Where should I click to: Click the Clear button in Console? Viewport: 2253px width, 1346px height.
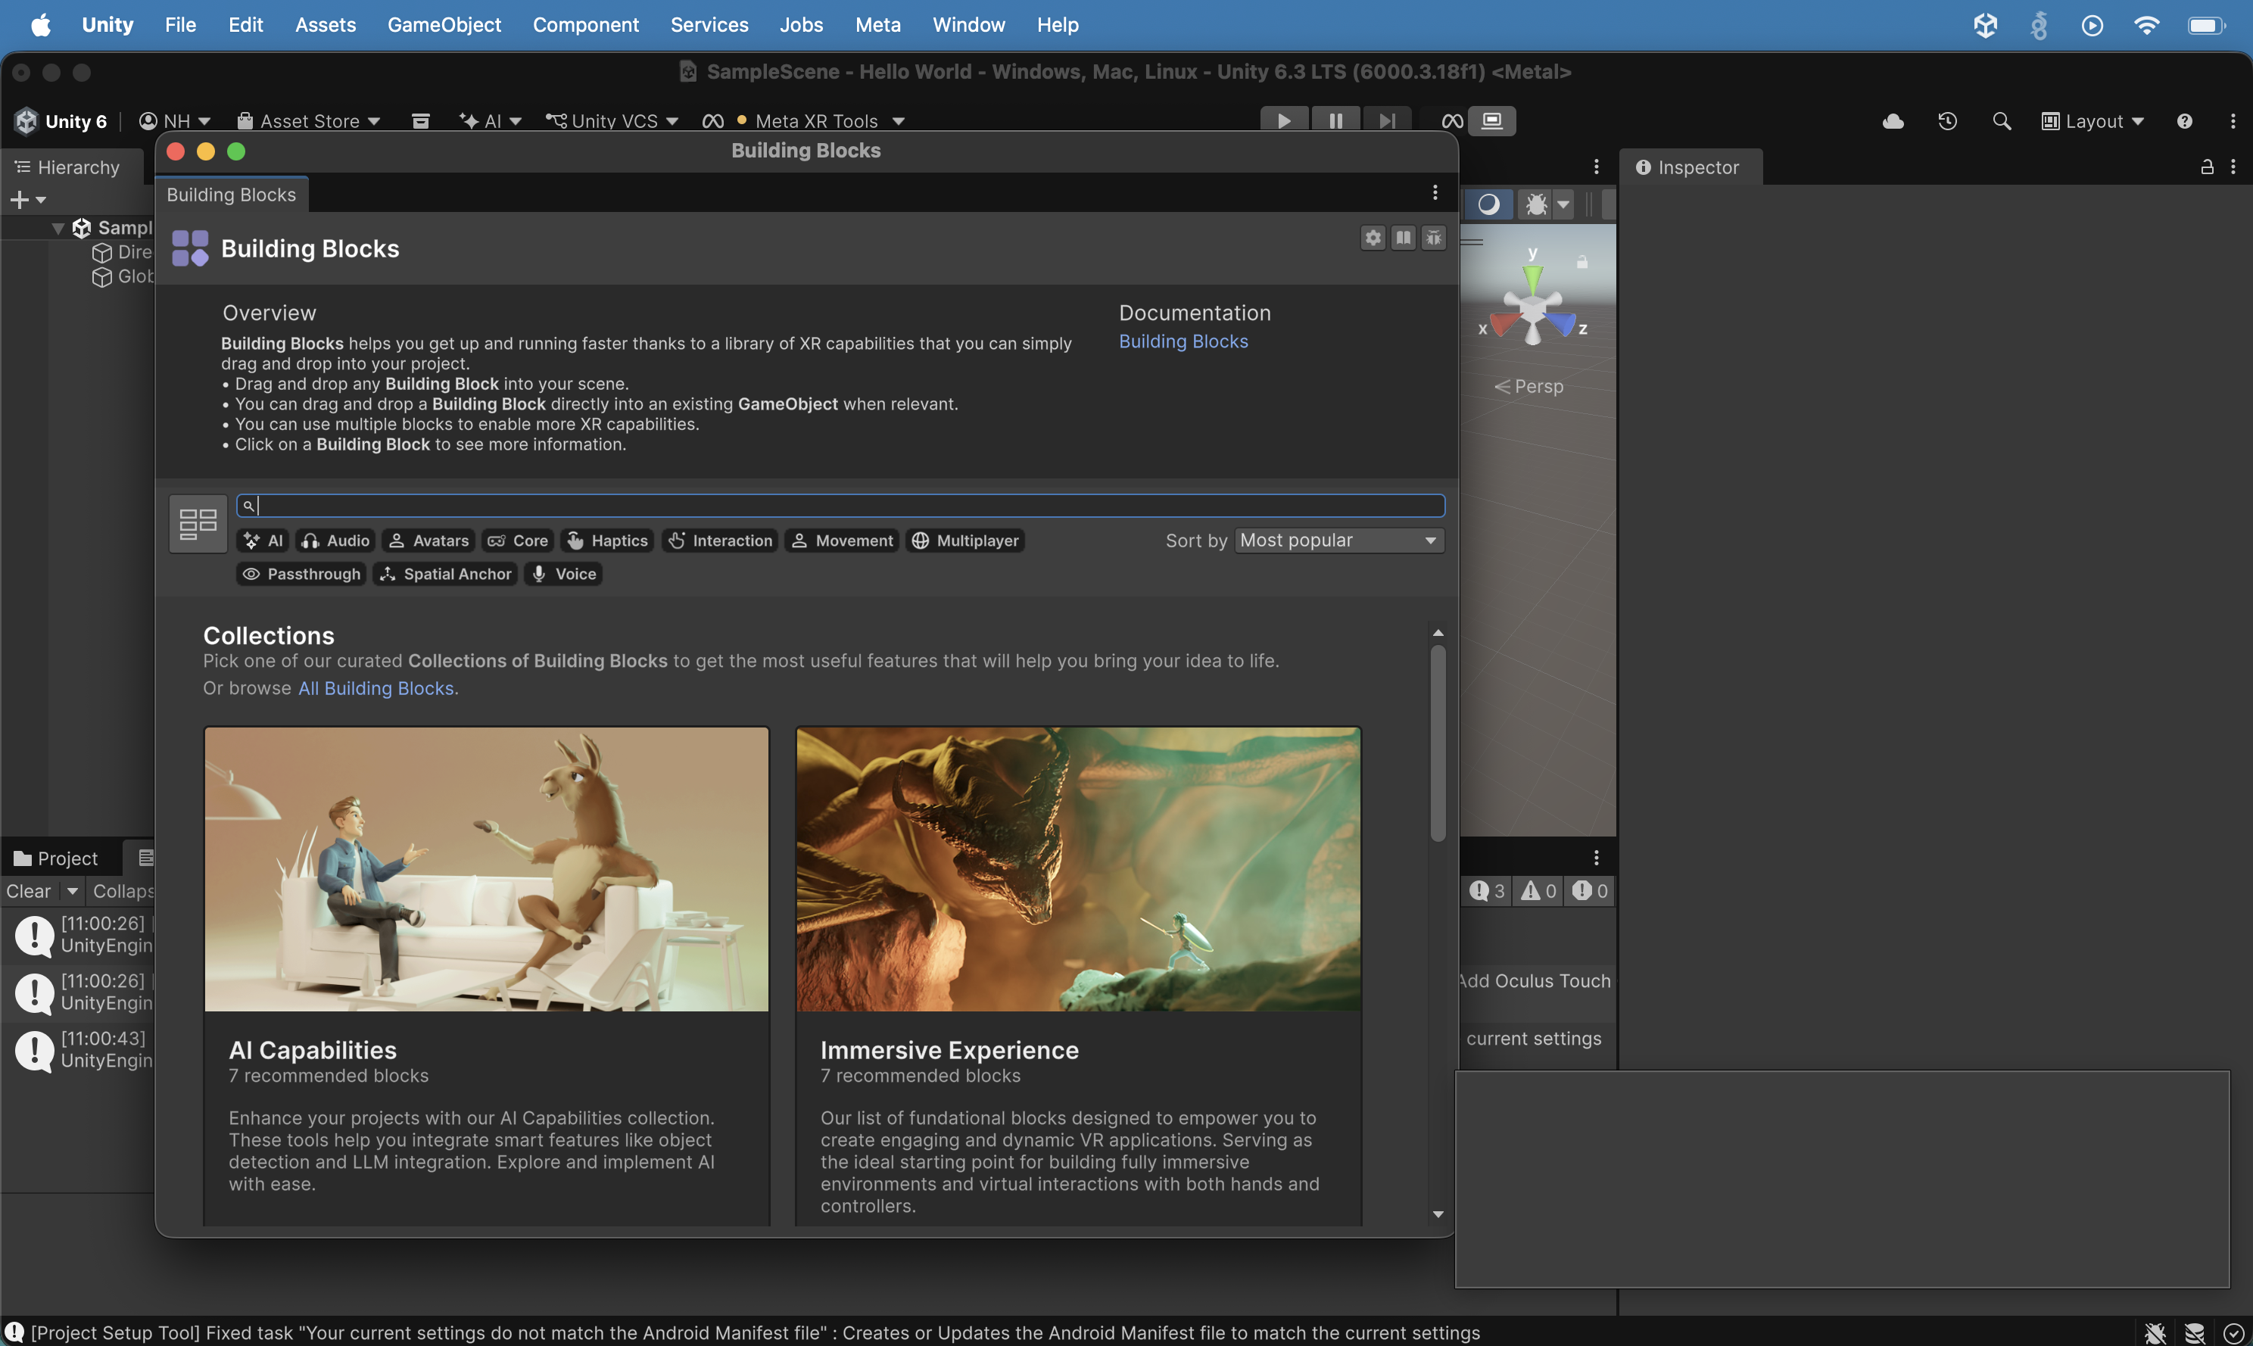point(29,891)
